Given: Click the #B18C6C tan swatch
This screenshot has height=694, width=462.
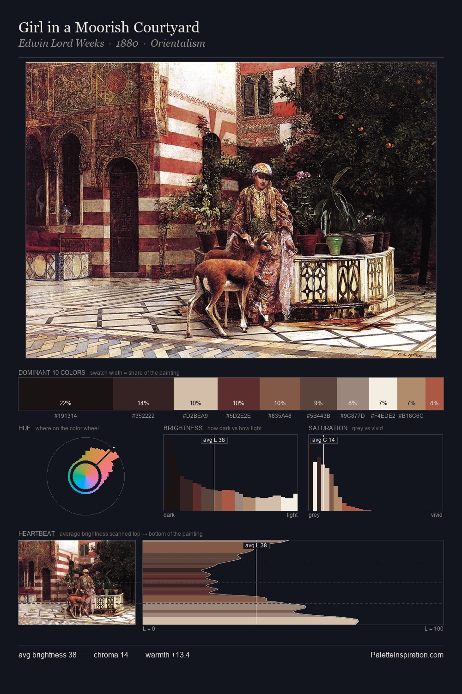Looking at the screenshot, I should coord(411,394).
